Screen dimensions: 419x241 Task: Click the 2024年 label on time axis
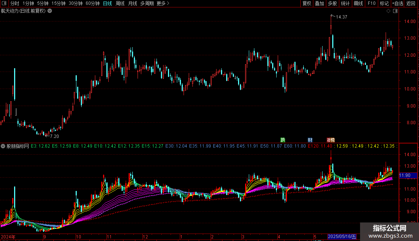(x=8, y=237)
